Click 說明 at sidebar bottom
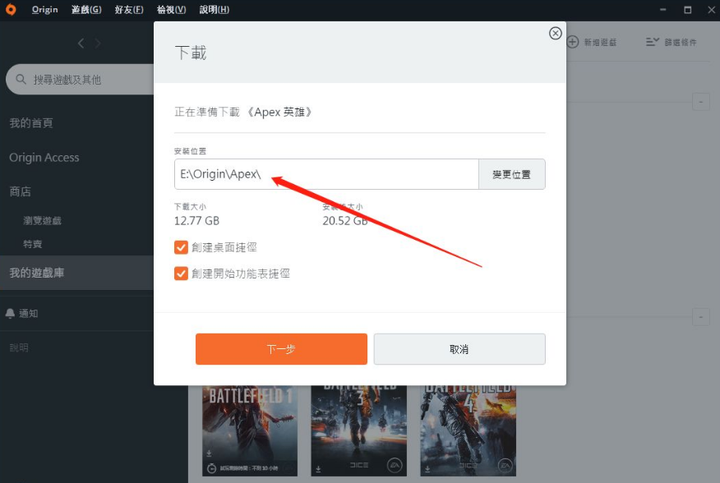Screen dimensions: 720x483 pos(19,347)
